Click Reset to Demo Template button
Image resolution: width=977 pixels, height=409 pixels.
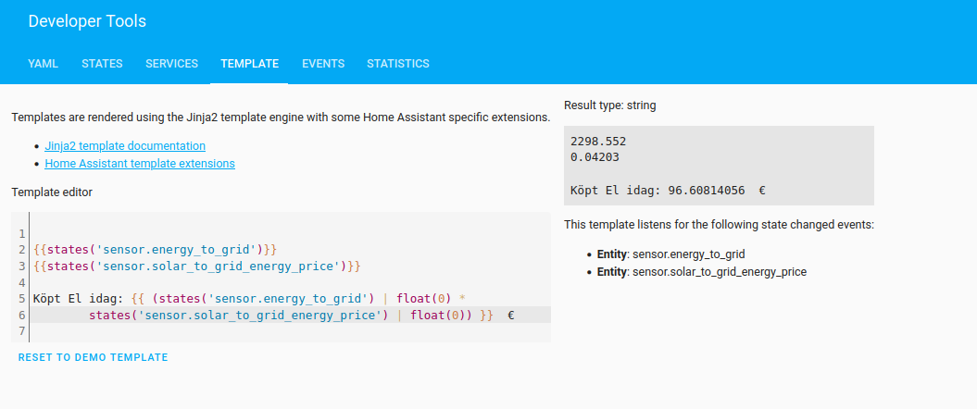93,357
